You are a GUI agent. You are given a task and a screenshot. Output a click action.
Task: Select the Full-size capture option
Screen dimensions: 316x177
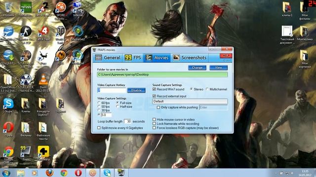click(118, 103)
